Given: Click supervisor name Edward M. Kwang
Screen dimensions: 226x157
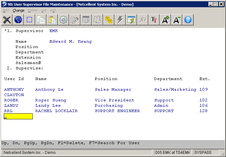Looking at the screenshot, I should point(70,41).
